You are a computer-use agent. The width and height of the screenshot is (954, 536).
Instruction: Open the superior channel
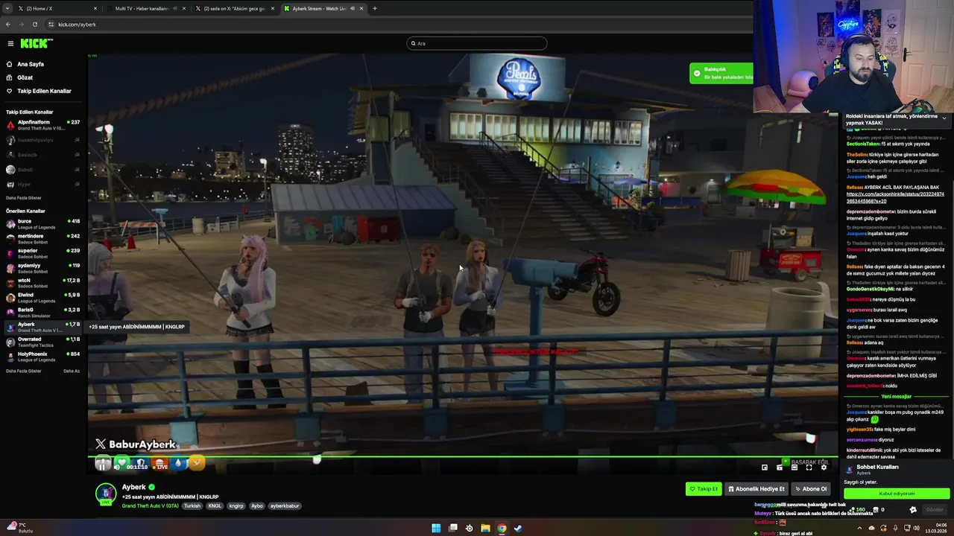(x=43, y=253)
